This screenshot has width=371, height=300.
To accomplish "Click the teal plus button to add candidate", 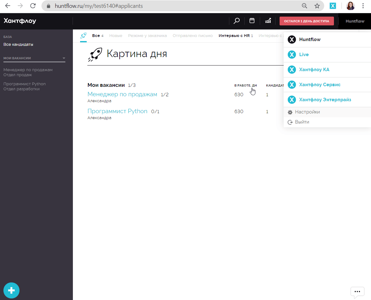I will pos(11,290).
